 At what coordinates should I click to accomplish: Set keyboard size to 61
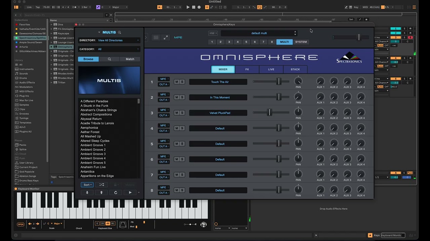point(113,224)
